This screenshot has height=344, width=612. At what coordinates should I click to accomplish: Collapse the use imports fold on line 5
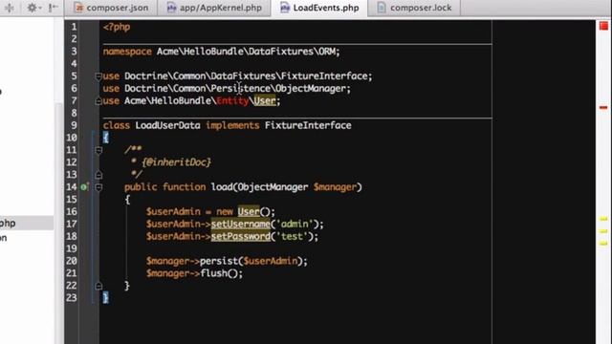pos(98,76)
